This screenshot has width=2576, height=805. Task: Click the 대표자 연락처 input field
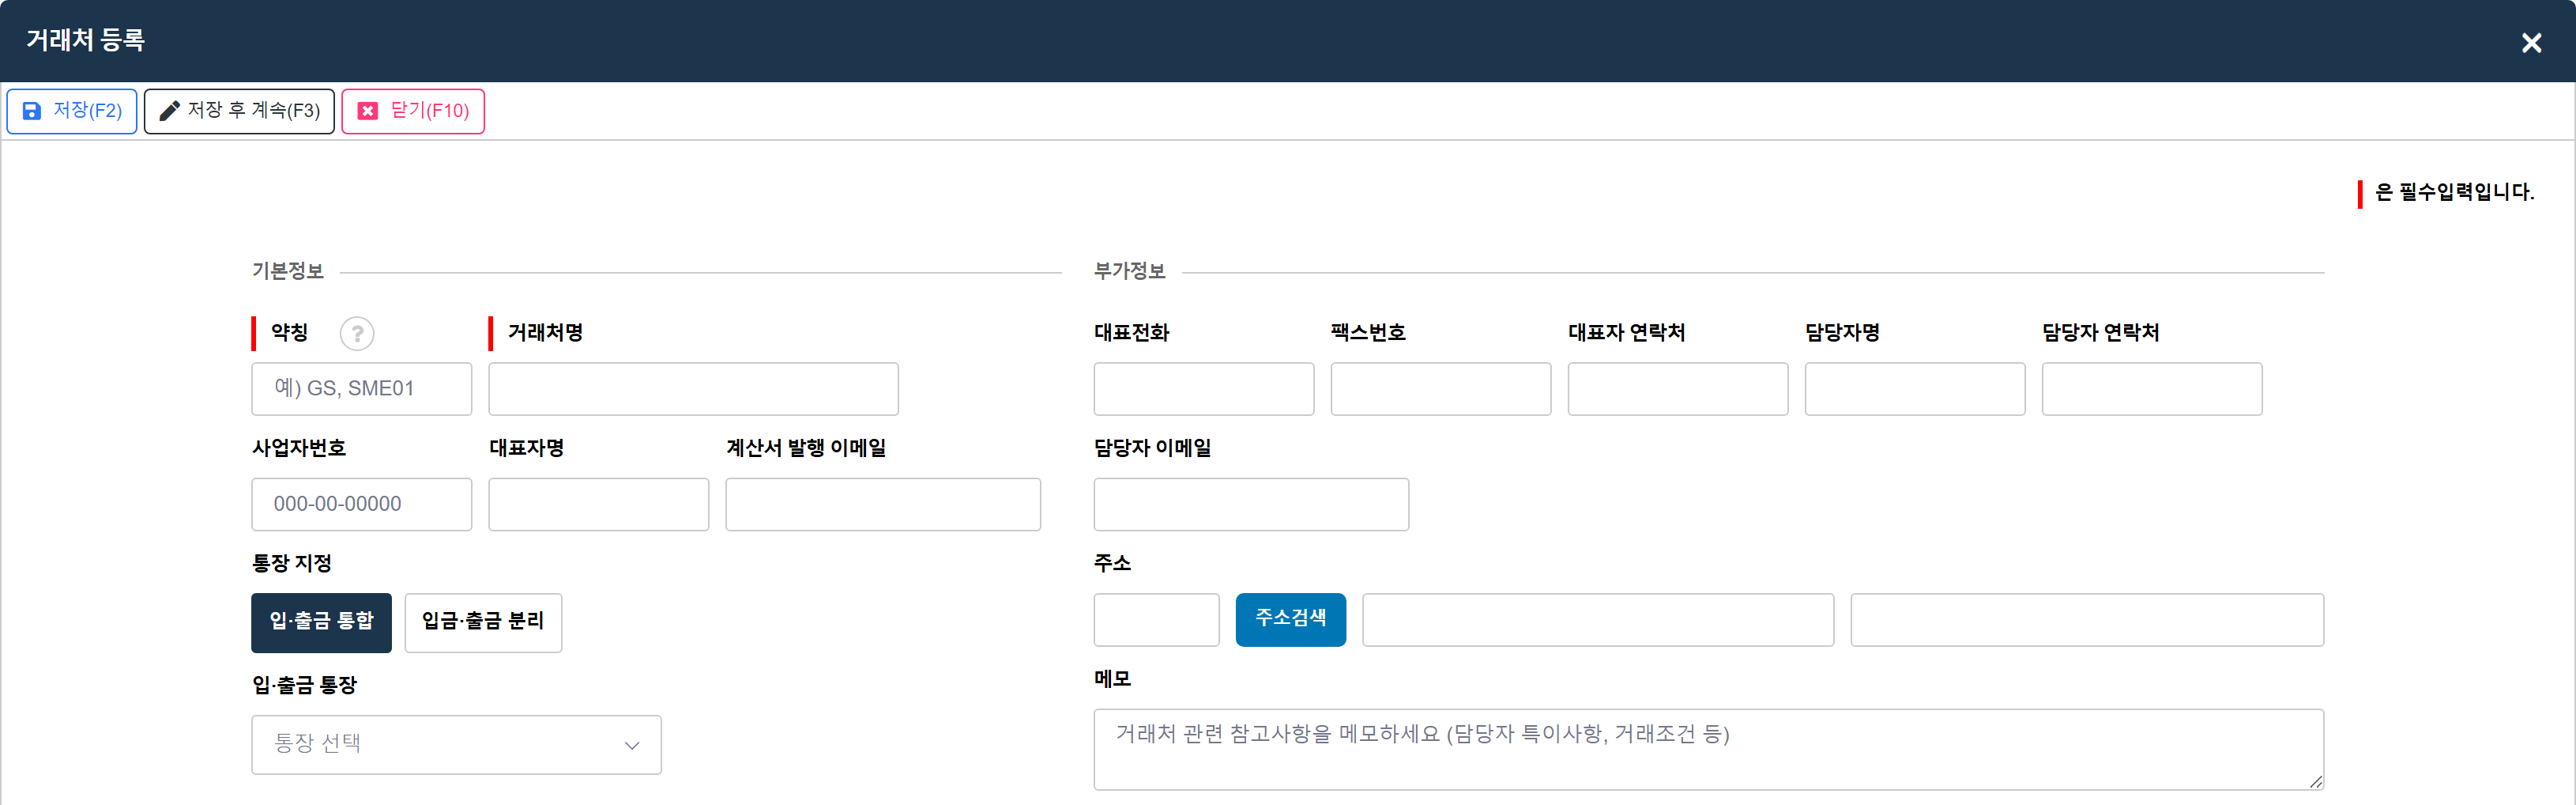click(x=1677, y=388)
